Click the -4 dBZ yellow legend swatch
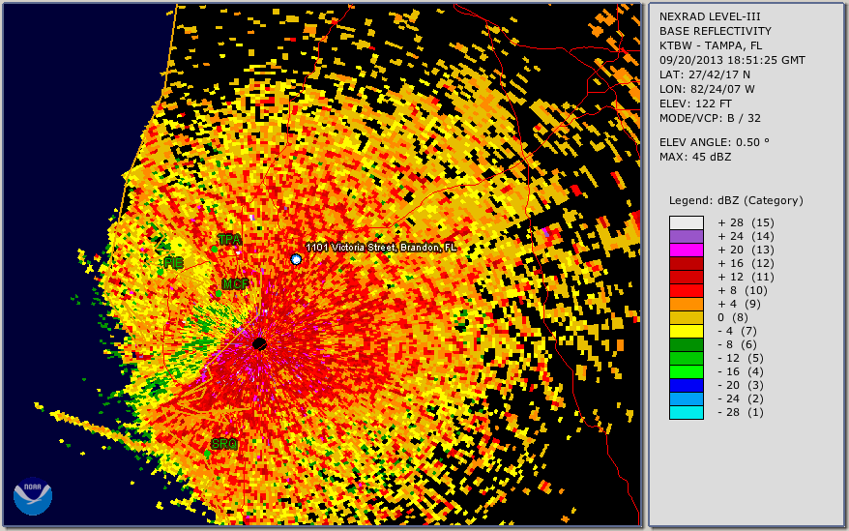The width and height of the screenshot is (849, 531). [686, 331]
